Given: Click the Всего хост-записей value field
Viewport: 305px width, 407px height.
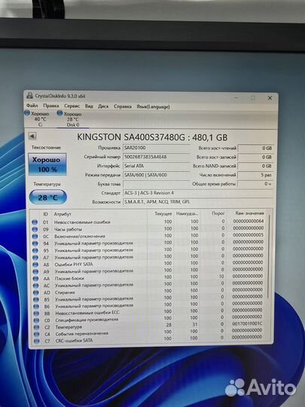Looking at the screenshot, I should click(255, 158).
